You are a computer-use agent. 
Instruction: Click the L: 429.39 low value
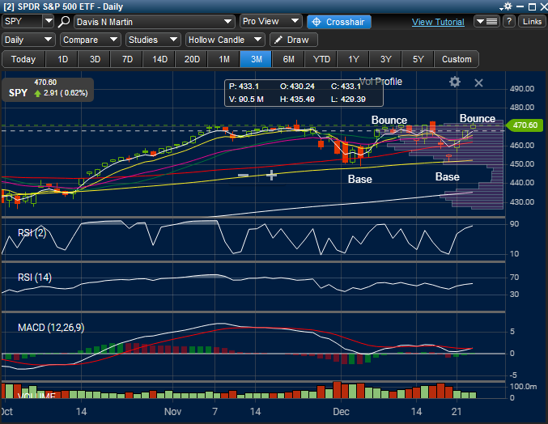(348, 100)
